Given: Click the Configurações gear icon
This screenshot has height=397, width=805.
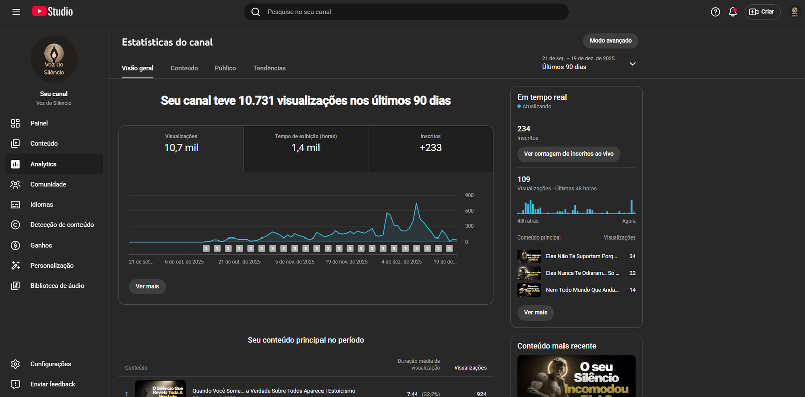Looking at the screenshot, I should (x=16, y=364).
